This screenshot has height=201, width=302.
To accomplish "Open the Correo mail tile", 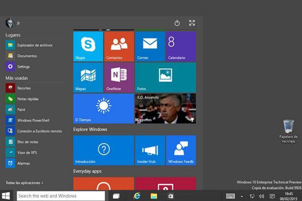I will coord(150,46).
